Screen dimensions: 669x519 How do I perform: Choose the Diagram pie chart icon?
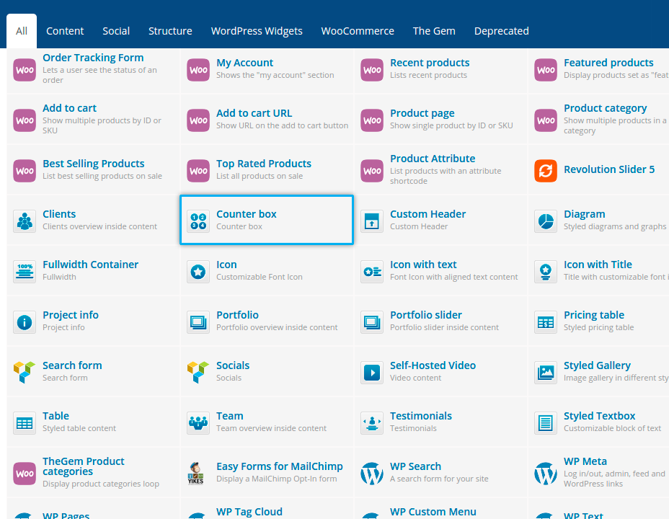pyautogui.click(x=546, y=221)
